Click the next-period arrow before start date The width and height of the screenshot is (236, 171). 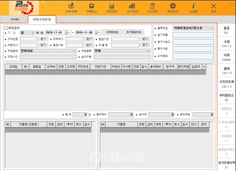[42, 33]
